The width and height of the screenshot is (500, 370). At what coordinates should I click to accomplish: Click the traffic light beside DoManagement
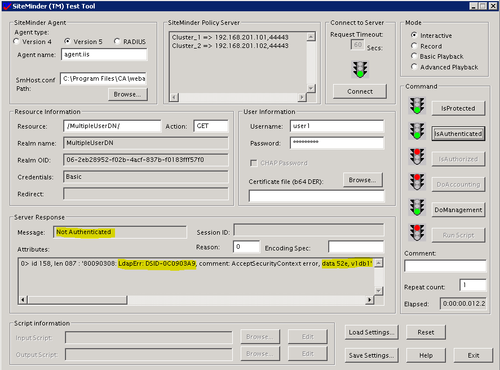(x=417, y=207)
